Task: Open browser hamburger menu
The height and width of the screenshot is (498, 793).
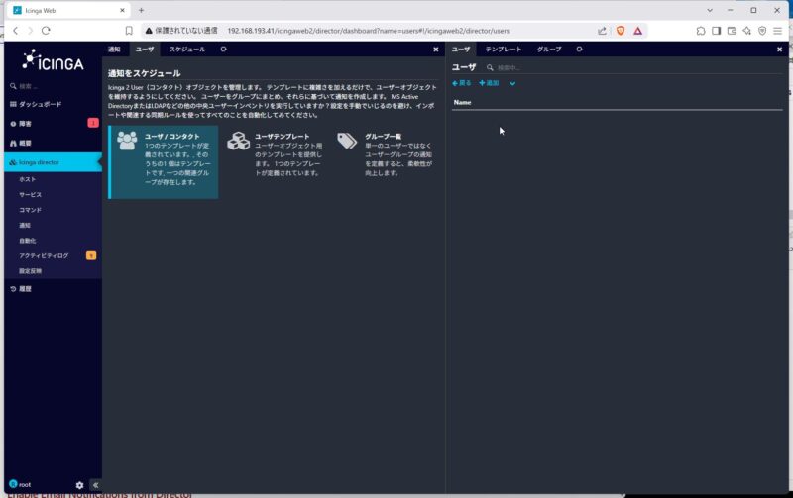Action: click(x=778, y=31)
